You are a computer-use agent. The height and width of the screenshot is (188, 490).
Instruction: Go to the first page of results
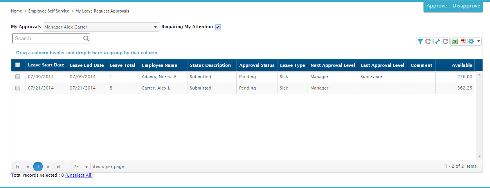pyautogui.click(x=18, y=167)
